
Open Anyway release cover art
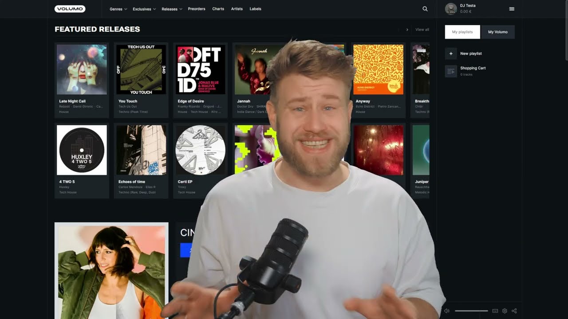click(379, 69)
